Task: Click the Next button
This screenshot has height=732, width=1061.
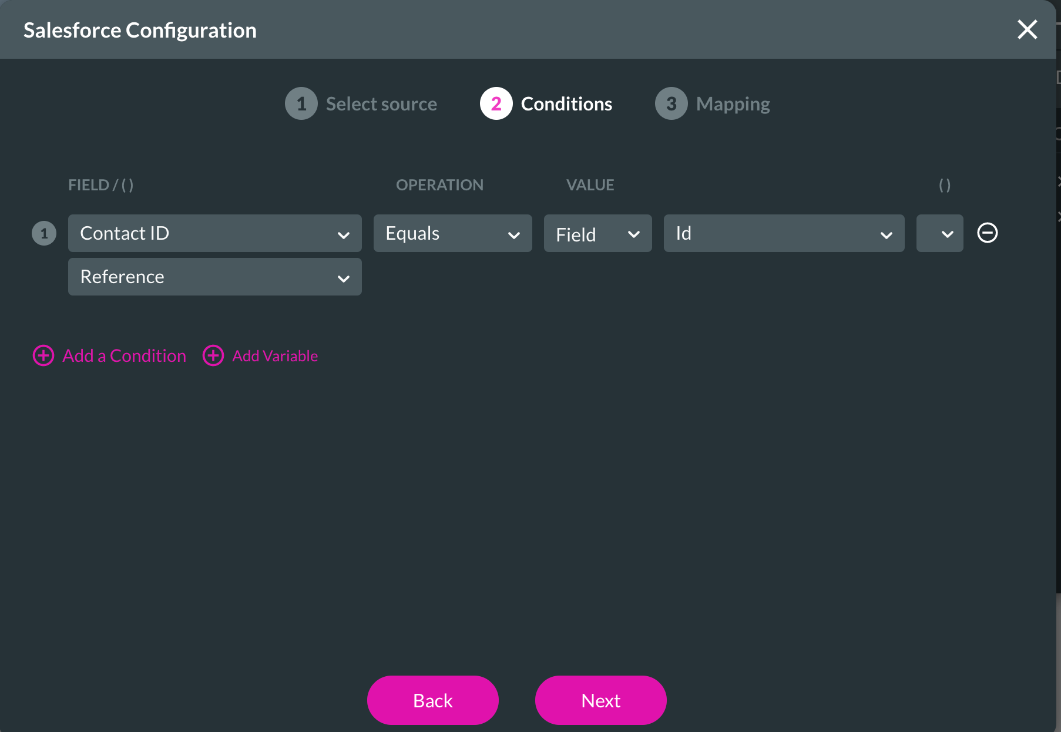Action: [601, 700]
